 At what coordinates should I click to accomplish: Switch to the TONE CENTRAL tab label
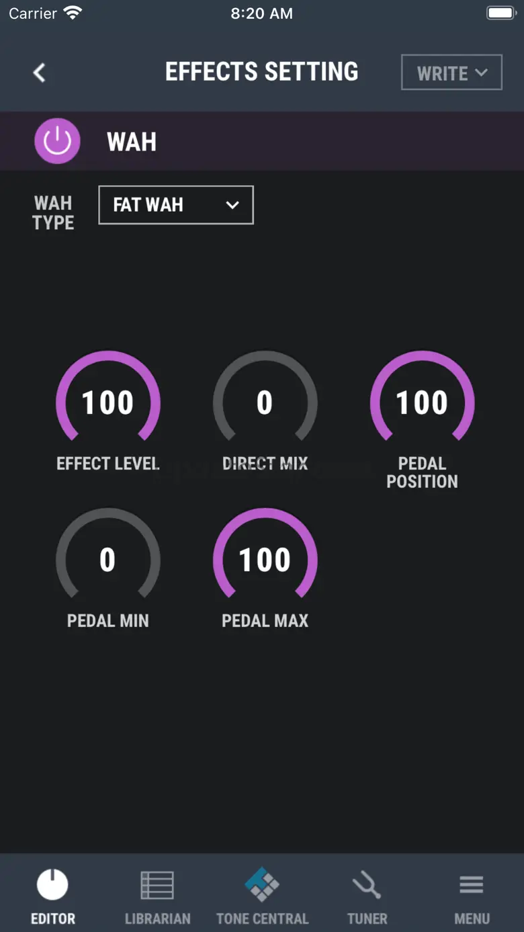click(262, 919)
